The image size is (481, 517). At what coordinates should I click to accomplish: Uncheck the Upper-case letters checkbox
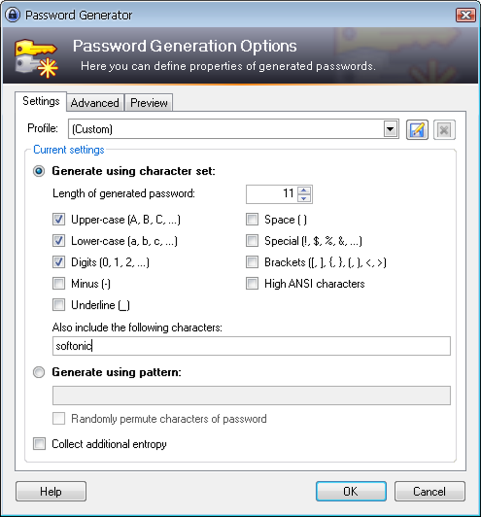(x=59, y=219)
